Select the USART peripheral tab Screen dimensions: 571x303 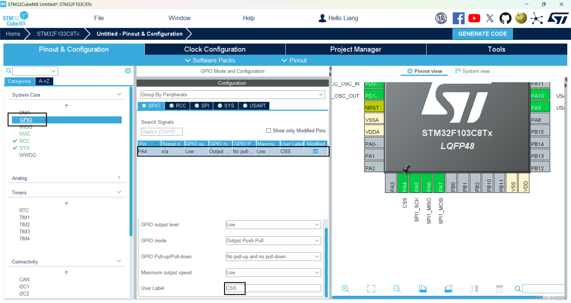click(x=254, y=106)
